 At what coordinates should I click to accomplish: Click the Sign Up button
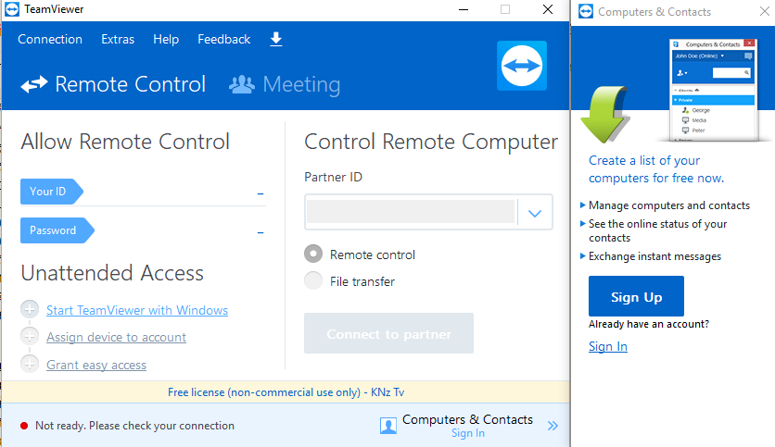636,296
